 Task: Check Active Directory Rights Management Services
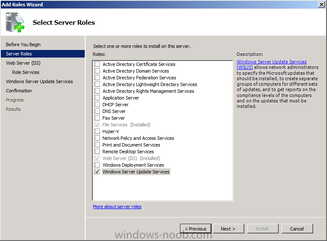[97, 91]
